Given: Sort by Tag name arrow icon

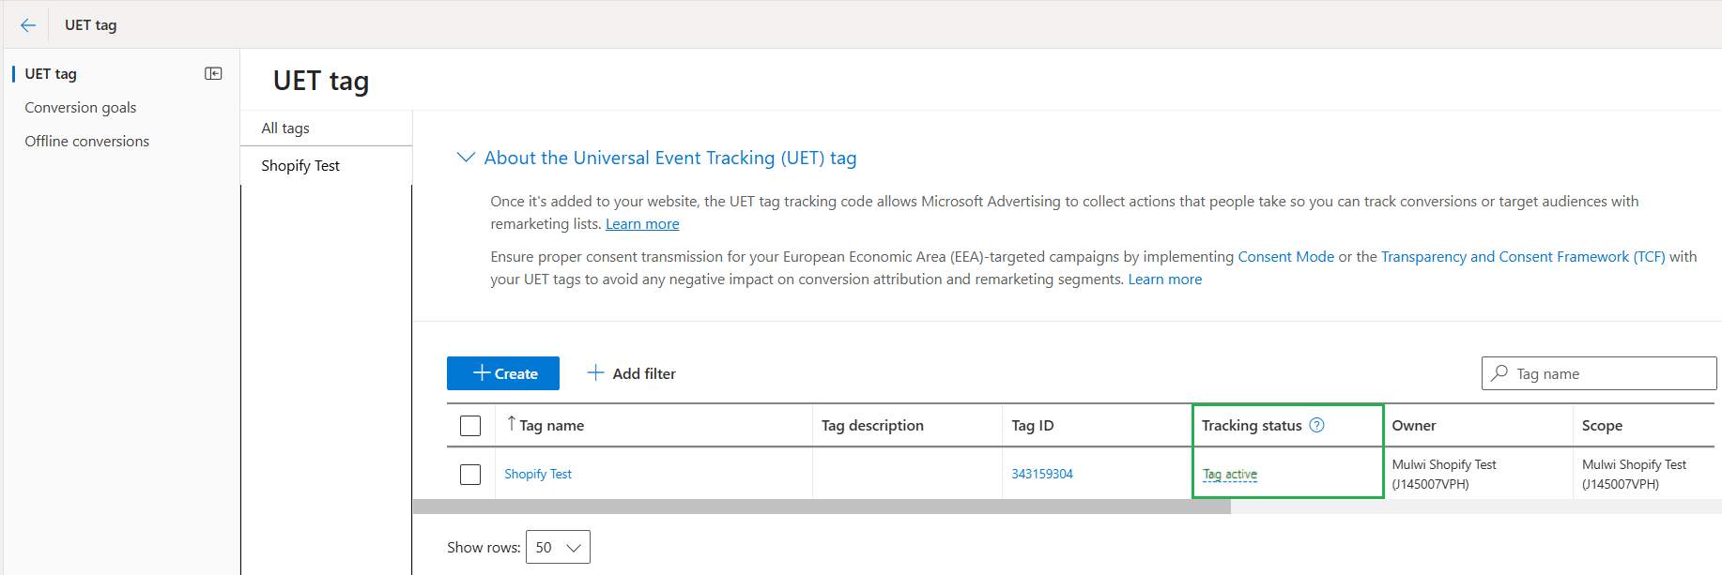Looking at the screenshot, I should coord(511,424).
